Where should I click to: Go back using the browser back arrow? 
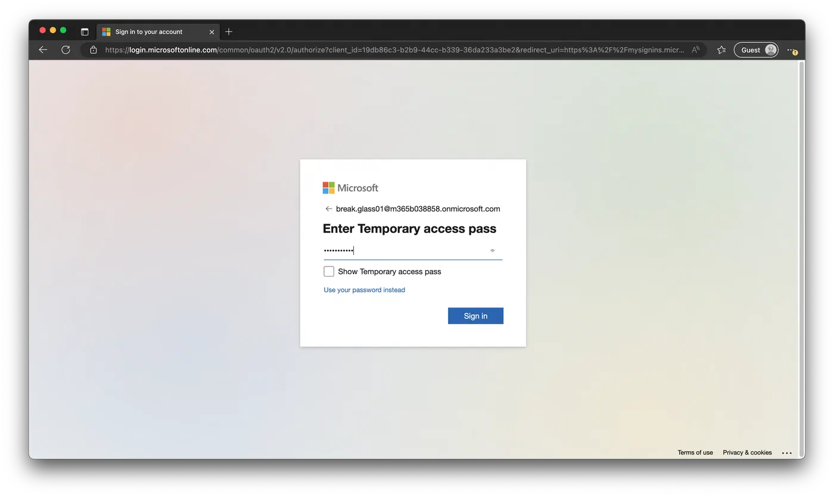coord(43,50)
